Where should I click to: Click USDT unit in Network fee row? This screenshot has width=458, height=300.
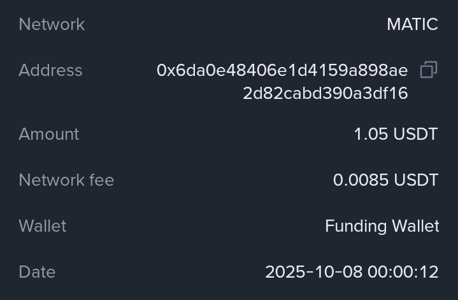coord(416,180)
